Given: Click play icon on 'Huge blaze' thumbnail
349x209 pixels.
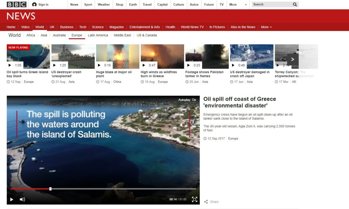Looking at the screenshot, I should [99, 65].
